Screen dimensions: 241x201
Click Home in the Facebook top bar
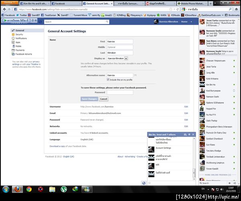[184, 22]
